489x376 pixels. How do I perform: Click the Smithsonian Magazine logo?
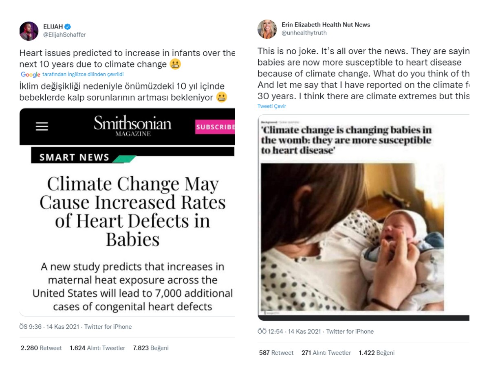(132, 125)
